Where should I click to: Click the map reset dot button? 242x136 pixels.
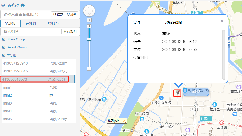coord(89,20)
